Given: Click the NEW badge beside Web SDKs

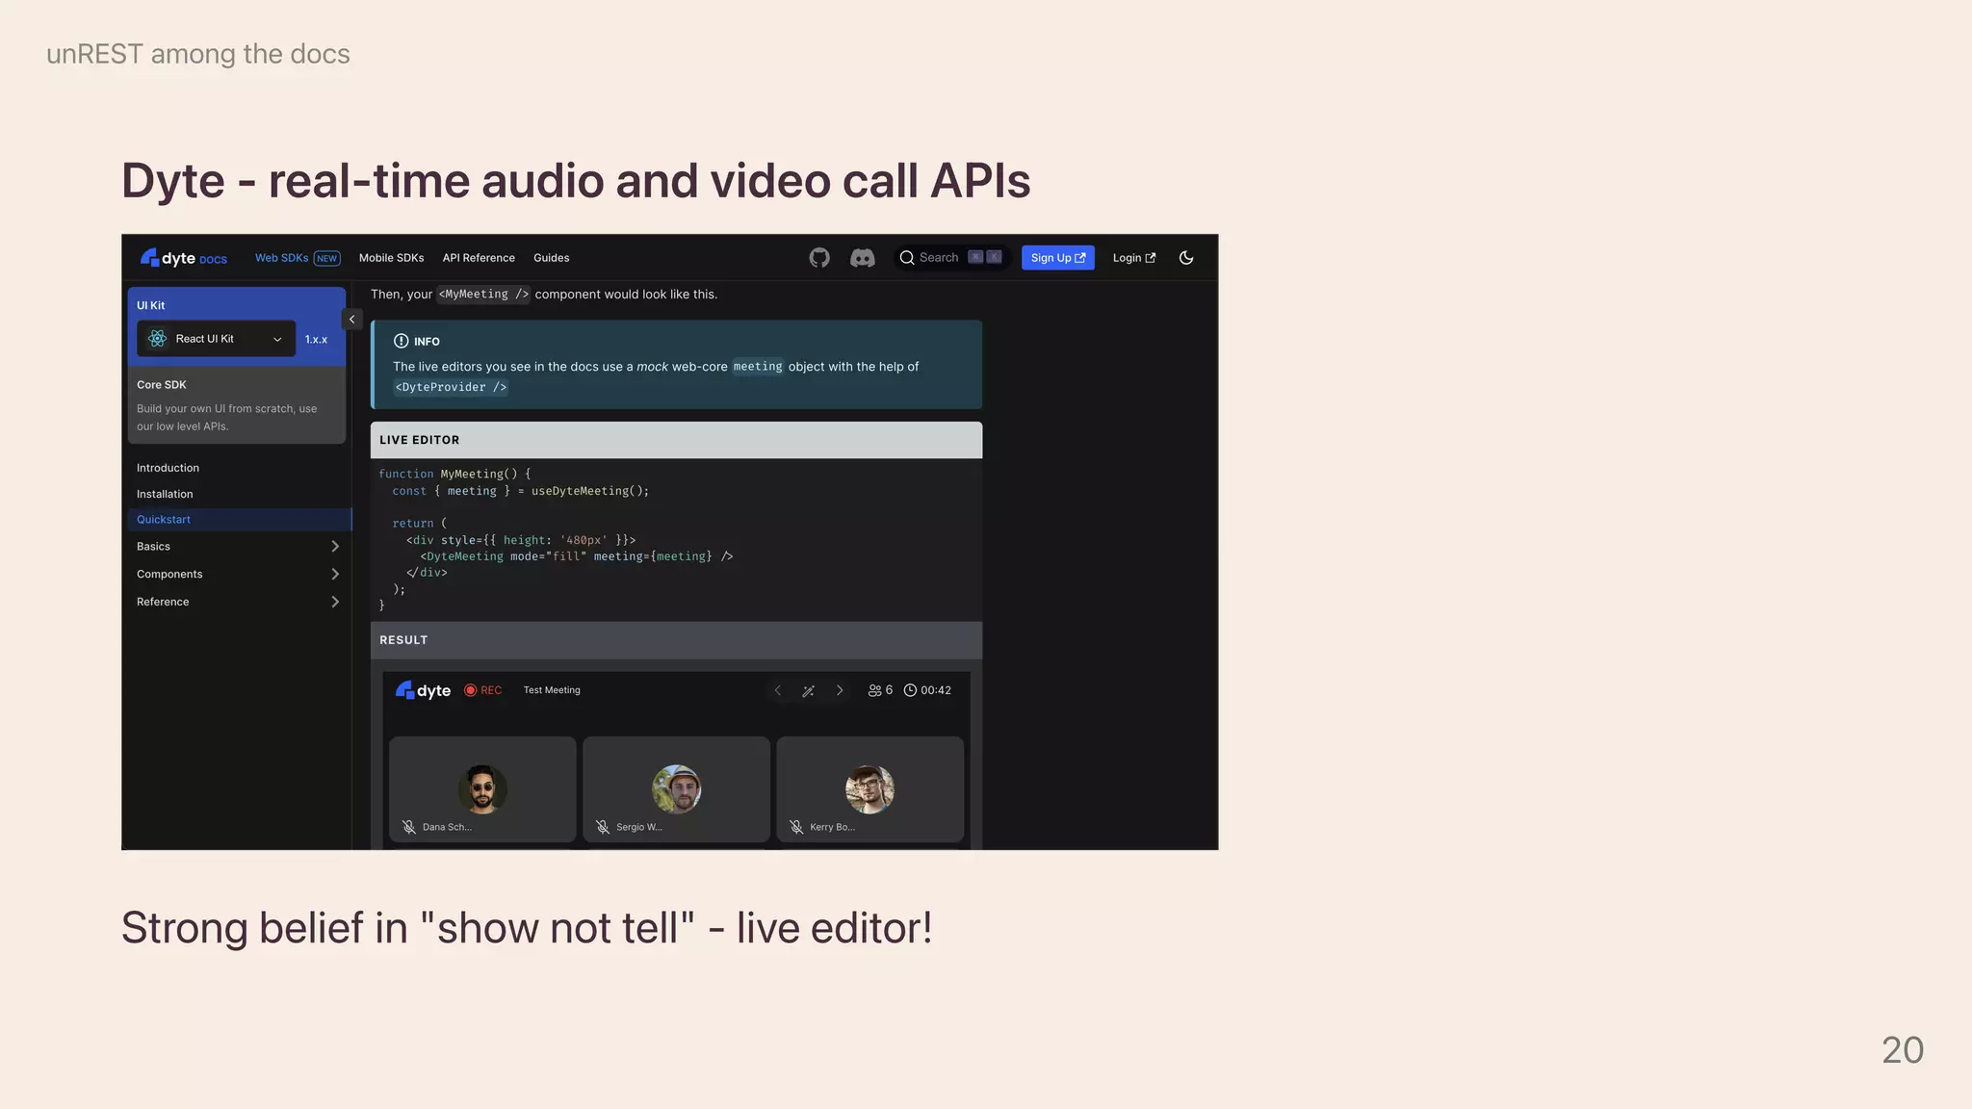Looking at the screenshot, I should (x=327, y=258).
